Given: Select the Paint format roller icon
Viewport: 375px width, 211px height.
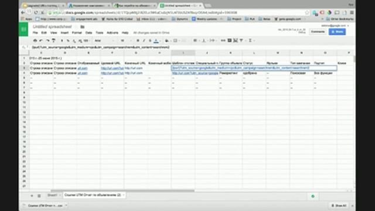Looking at the screenshot, I should (53, 40).
